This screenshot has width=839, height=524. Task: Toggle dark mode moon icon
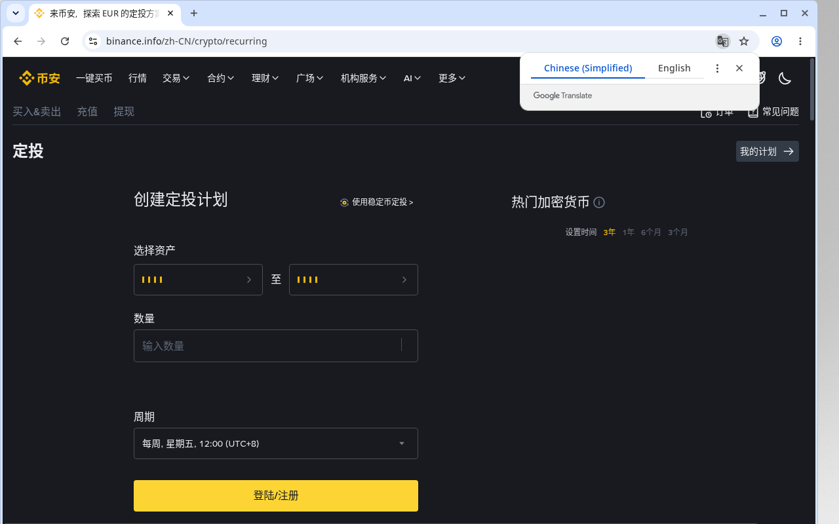(x=785, y=78)
